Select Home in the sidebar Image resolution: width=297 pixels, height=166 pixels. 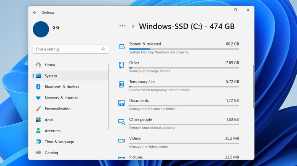click(x=50, y=65)
